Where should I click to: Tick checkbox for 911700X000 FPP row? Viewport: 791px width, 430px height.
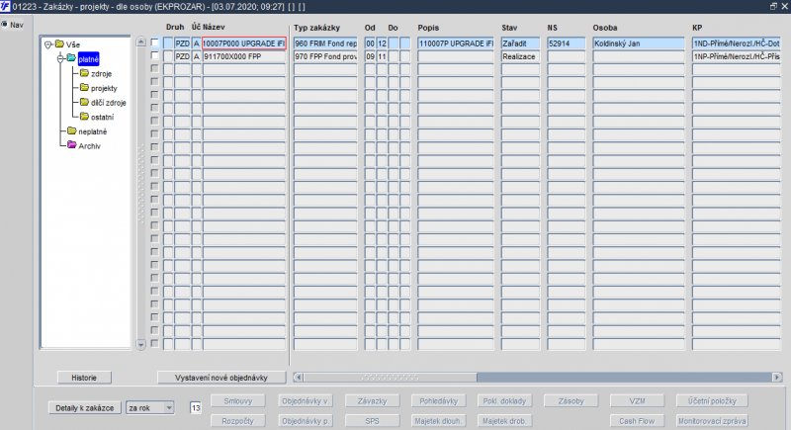[155, 55]
